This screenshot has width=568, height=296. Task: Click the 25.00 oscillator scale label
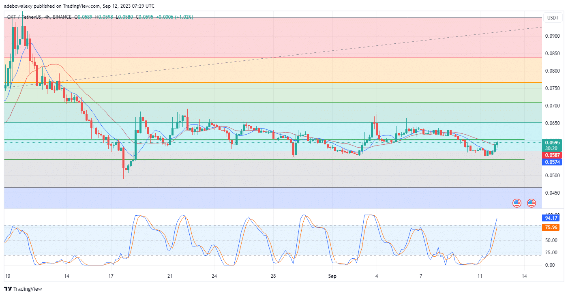coord(551,253)
